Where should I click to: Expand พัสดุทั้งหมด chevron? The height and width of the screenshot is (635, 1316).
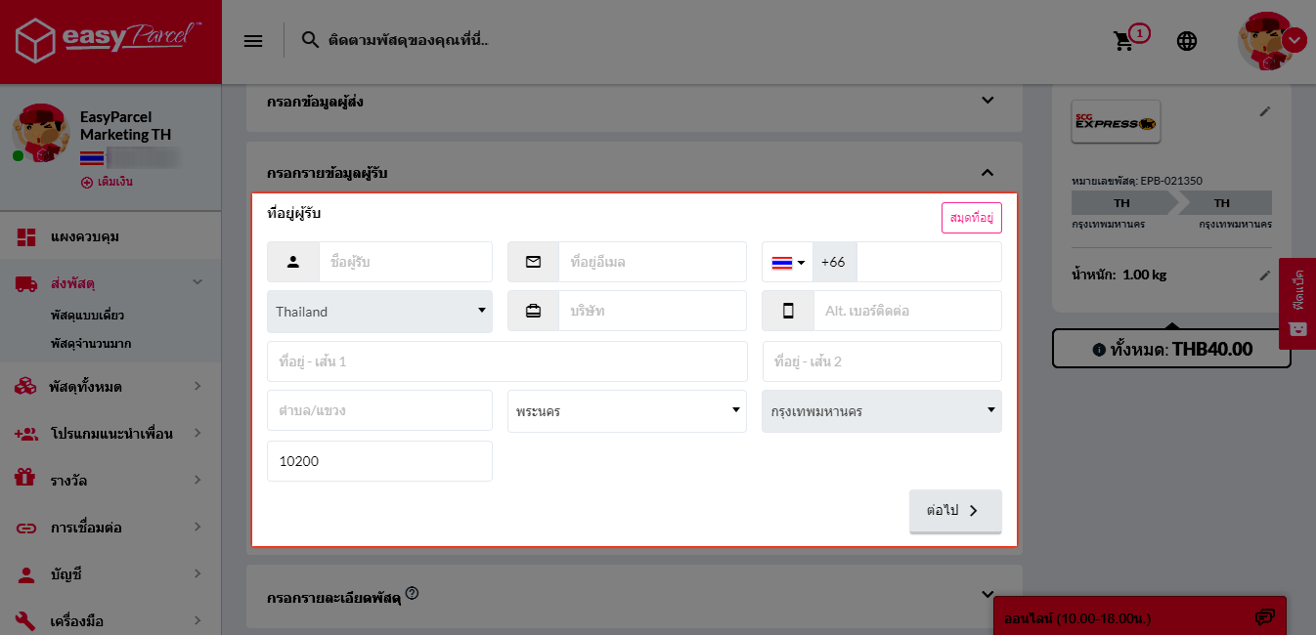[197, 386]
